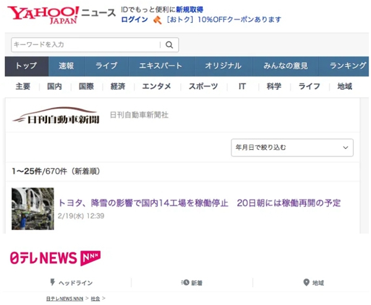The width and height of the screenshot is (371, 305).
Task: Click the Toyota article thumbnail image
Action: coord(33,209)
